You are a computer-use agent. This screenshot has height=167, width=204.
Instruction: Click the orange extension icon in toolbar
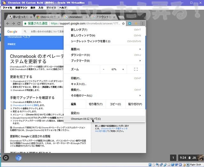pyautogui.click(x=136, y=24)
